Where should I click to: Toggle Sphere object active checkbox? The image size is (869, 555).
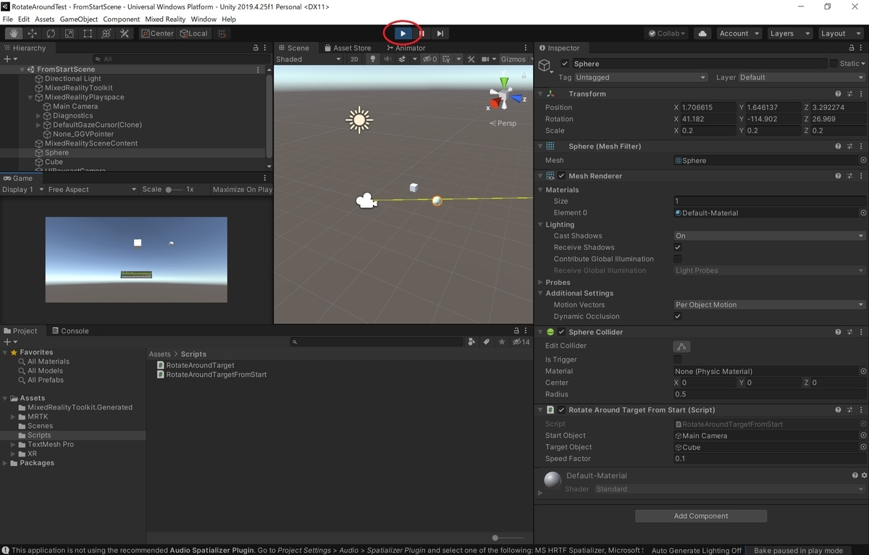point(565,64)
